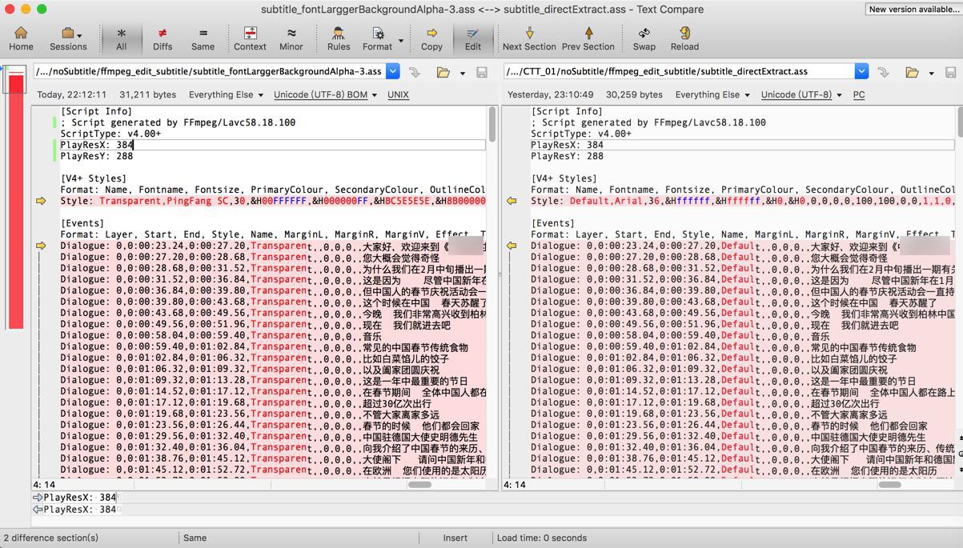Viewport: 963px width, 548px height.
Task: Toggle Context display mode
Action: pyautogui.click(x=250, y=38)
